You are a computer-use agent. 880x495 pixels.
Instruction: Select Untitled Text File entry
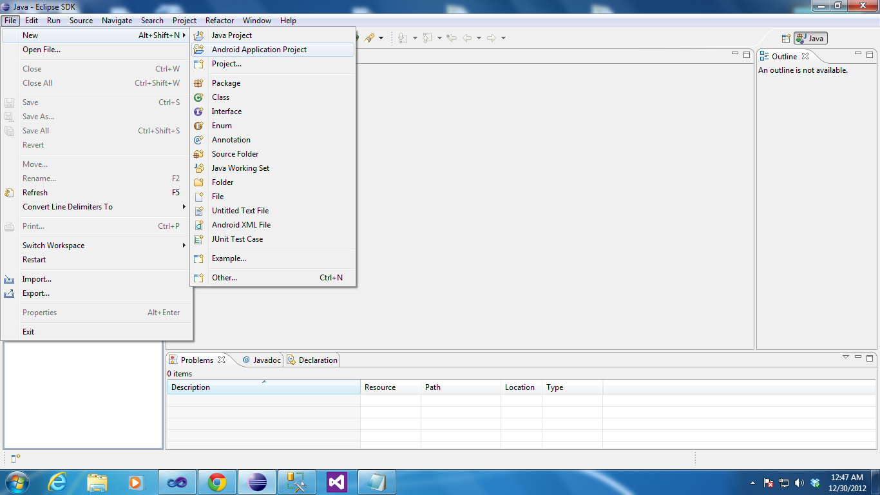click(273, 211)
